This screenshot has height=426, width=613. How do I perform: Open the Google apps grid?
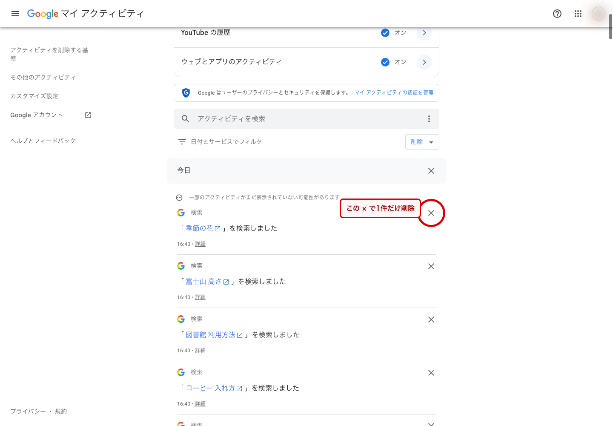tap(578, 14)
